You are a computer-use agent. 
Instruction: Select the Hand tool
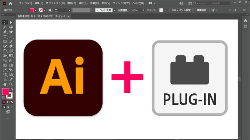(x=5, y=84)
